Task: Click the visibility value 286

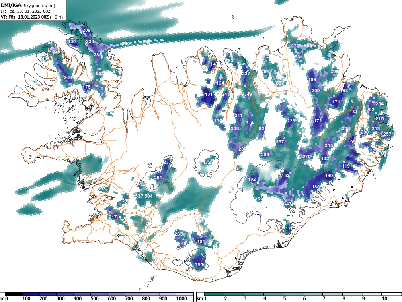Action: coord(242,149)
